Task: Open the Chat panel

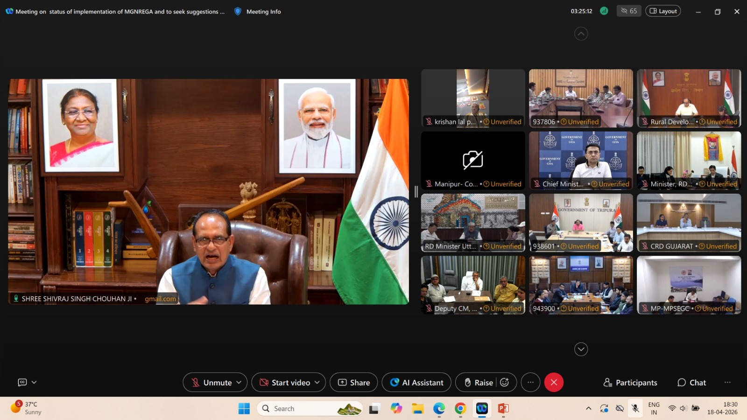Action: (x=691, y=382)
